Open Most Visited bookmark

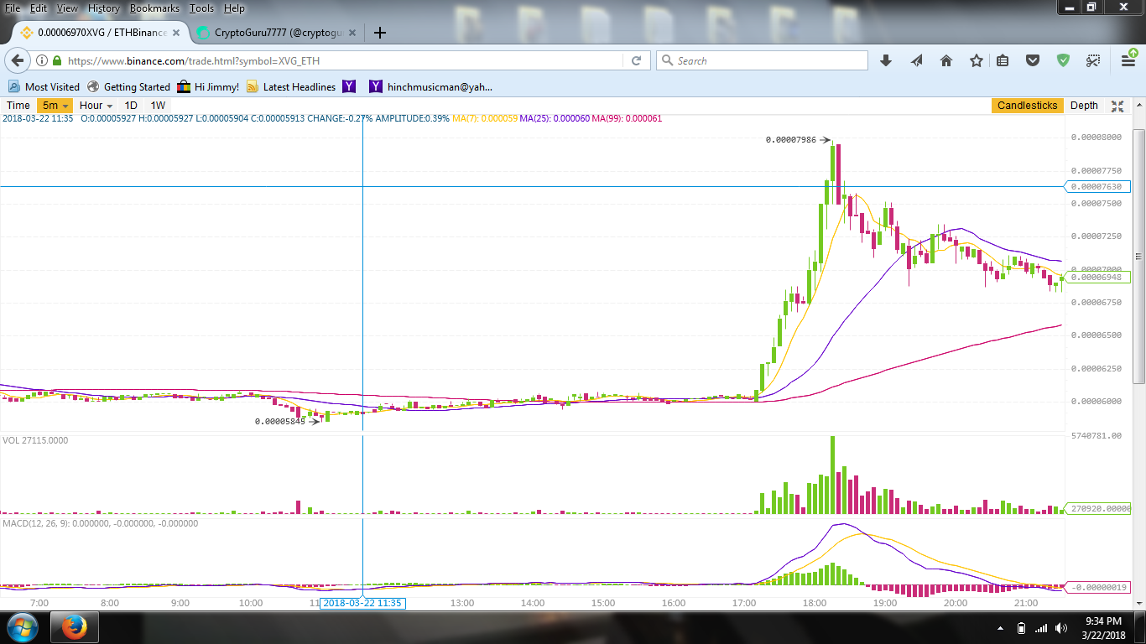[44, 87]
